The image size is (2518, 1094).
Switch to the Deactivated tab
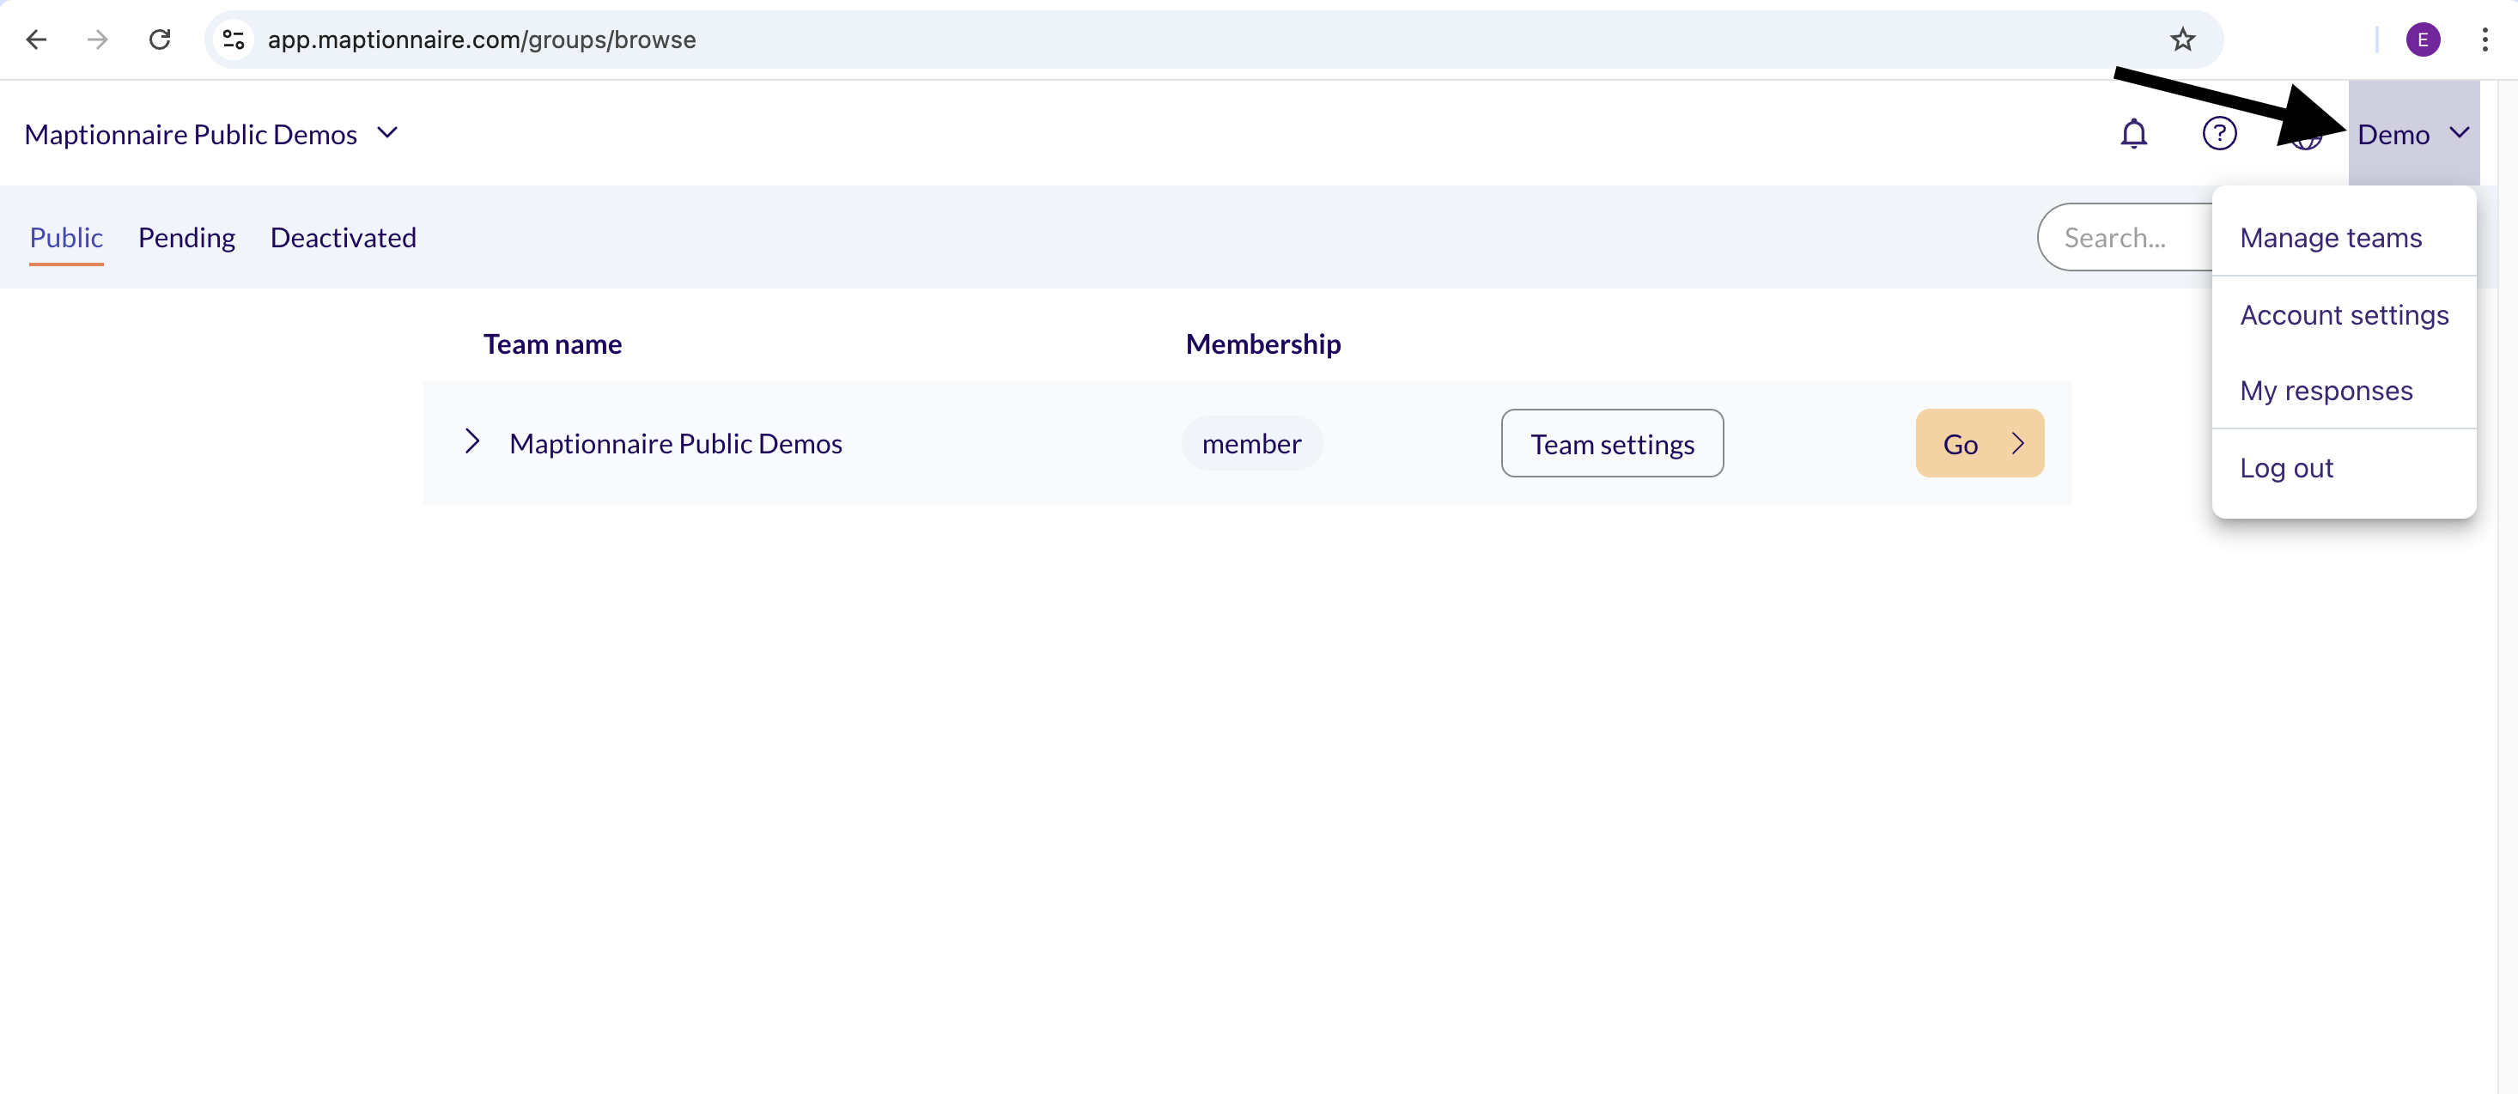pos(344,238)
